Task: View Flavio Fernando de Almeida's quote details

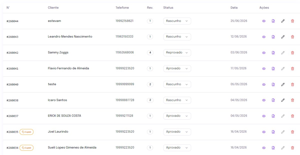Action: tap(264, 69)
